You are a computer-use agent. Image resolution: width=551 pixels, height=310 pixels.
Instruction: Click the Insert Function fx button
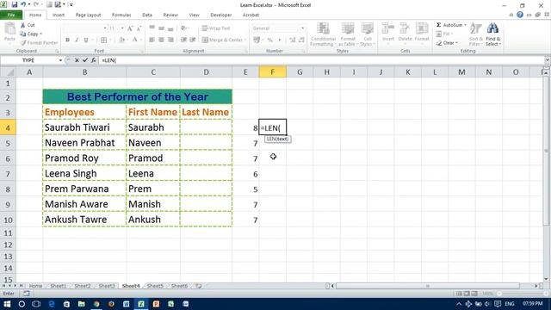[94, 60]
